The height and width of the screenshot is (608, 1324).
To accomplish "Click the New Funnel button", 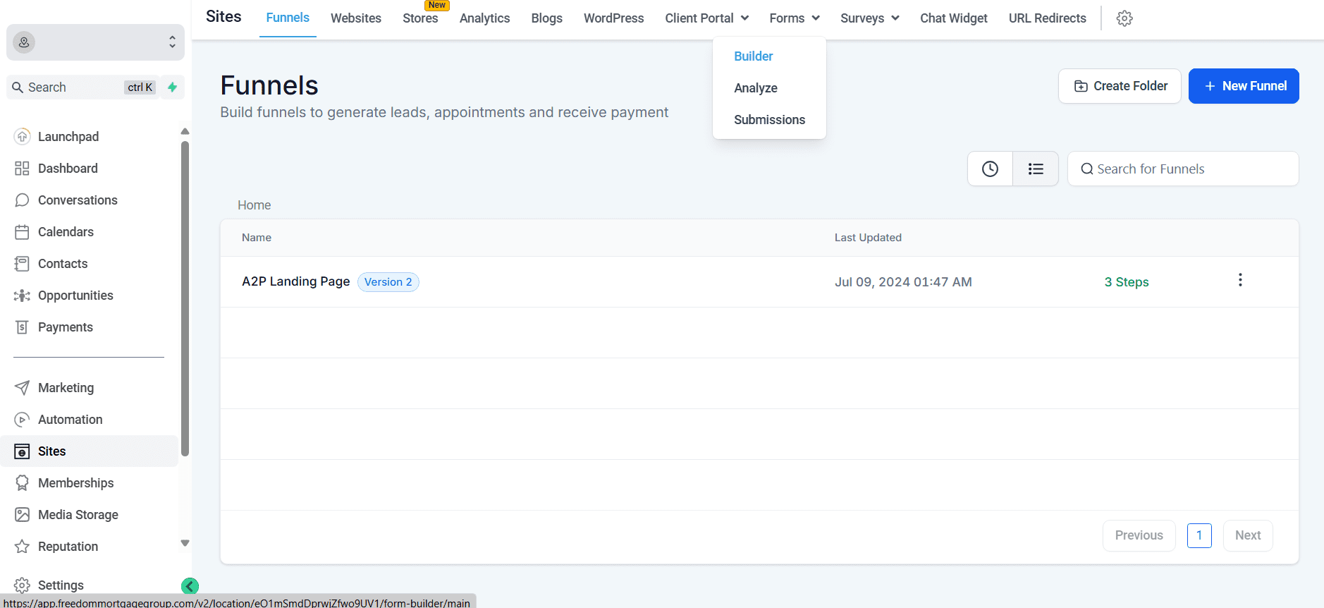I will click(1244, 86).
